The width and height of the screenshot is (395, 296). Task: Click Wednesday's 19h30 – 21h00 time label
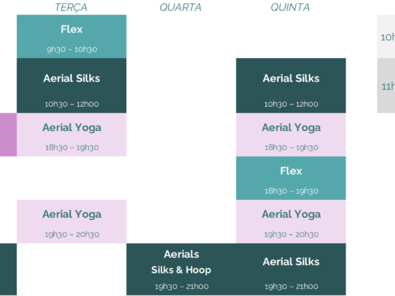(182, 286)
